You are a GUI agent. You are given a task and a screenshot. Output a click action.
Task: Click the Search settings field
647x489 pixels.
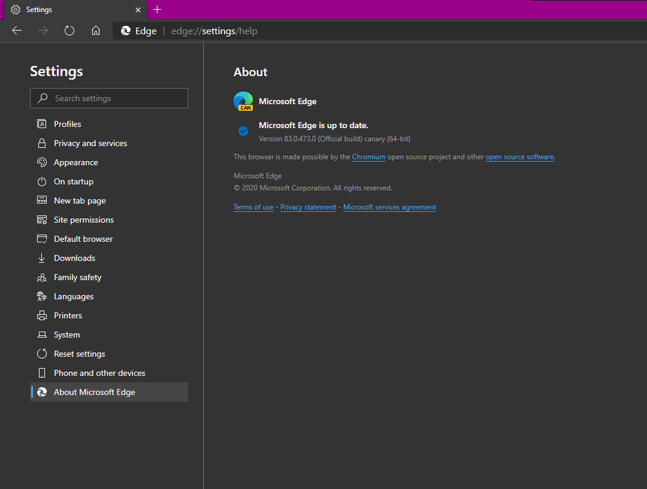pos(109,98)
